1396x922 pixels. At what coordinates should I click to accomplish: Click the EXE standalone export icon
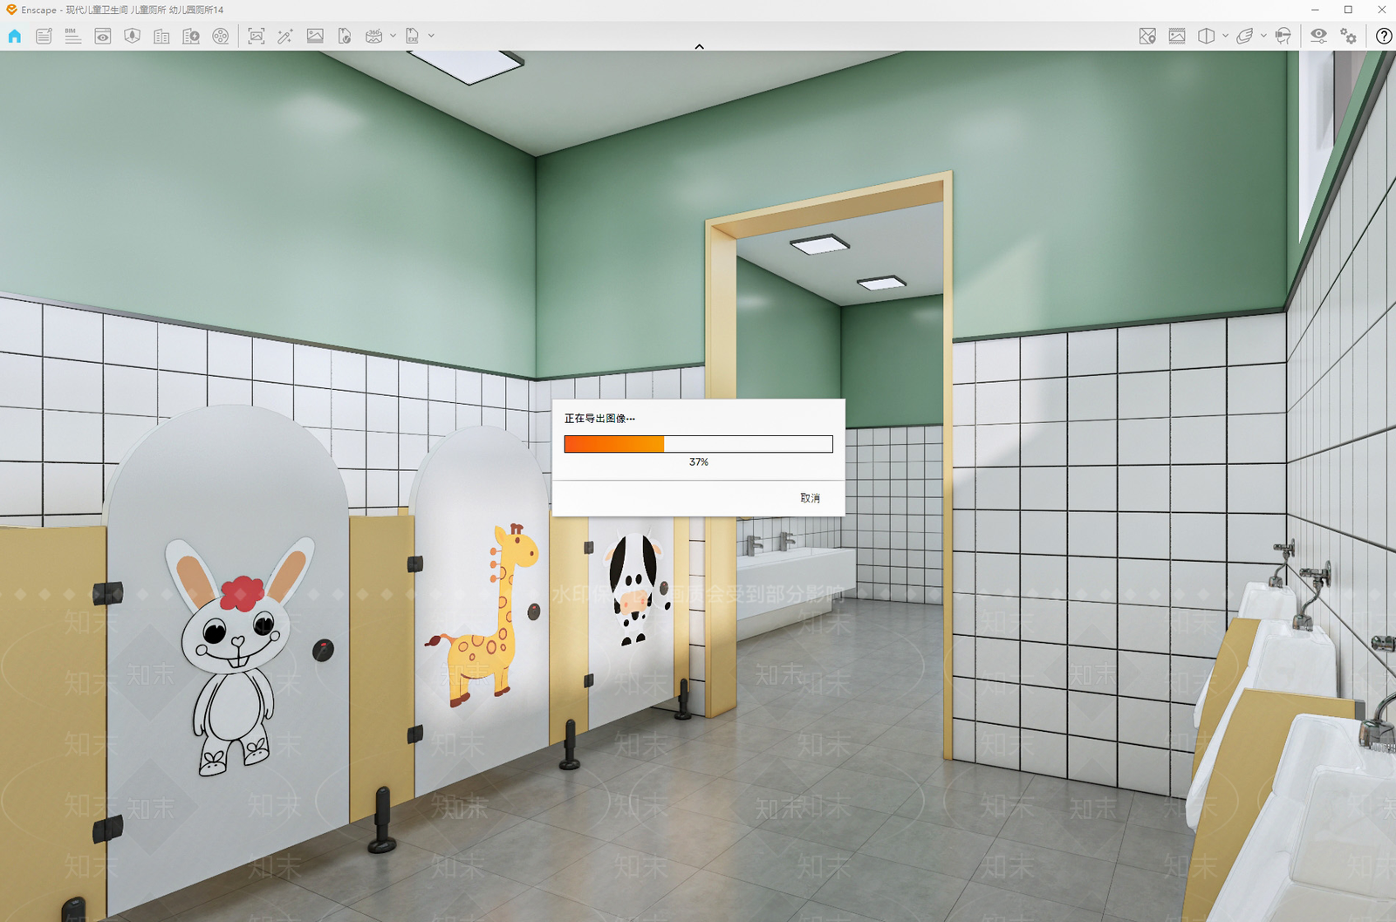pos(413,36)
